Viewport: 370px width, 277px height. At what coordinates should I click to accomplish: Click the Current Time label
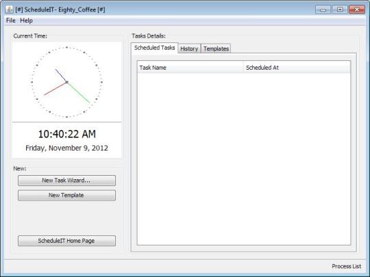pos(30,36)
